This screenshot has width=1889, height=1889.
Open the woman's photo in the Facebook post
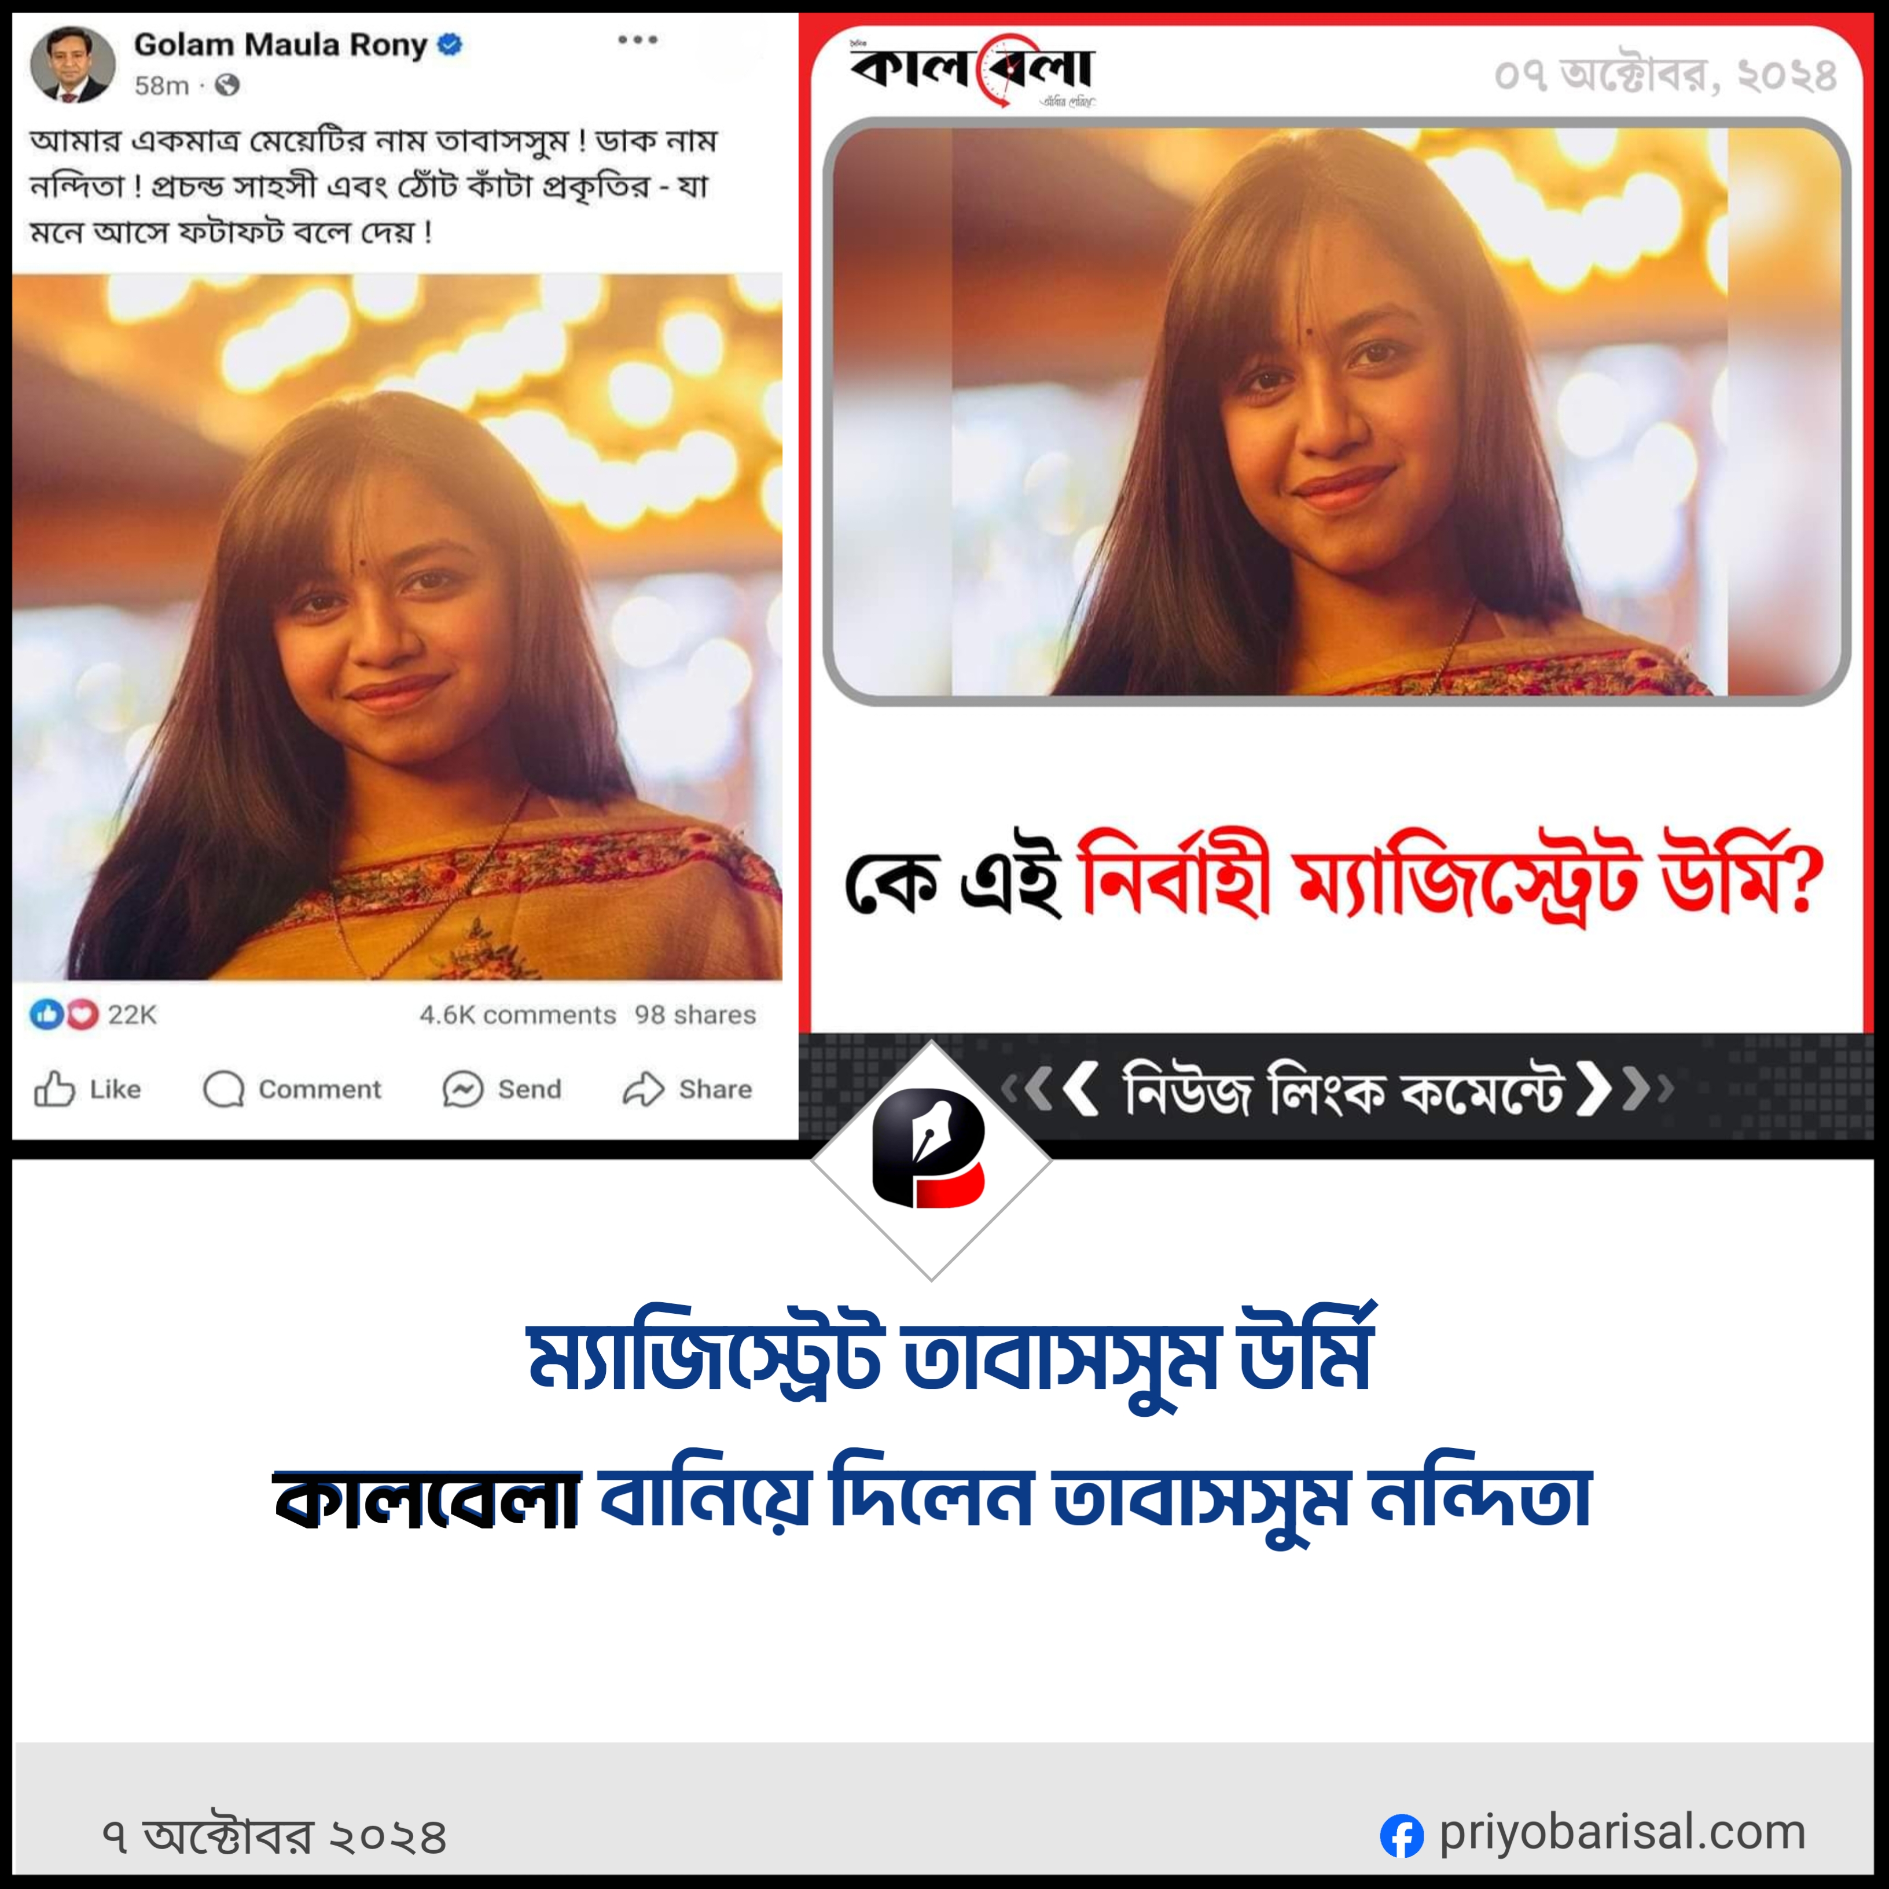pos(397,627)
